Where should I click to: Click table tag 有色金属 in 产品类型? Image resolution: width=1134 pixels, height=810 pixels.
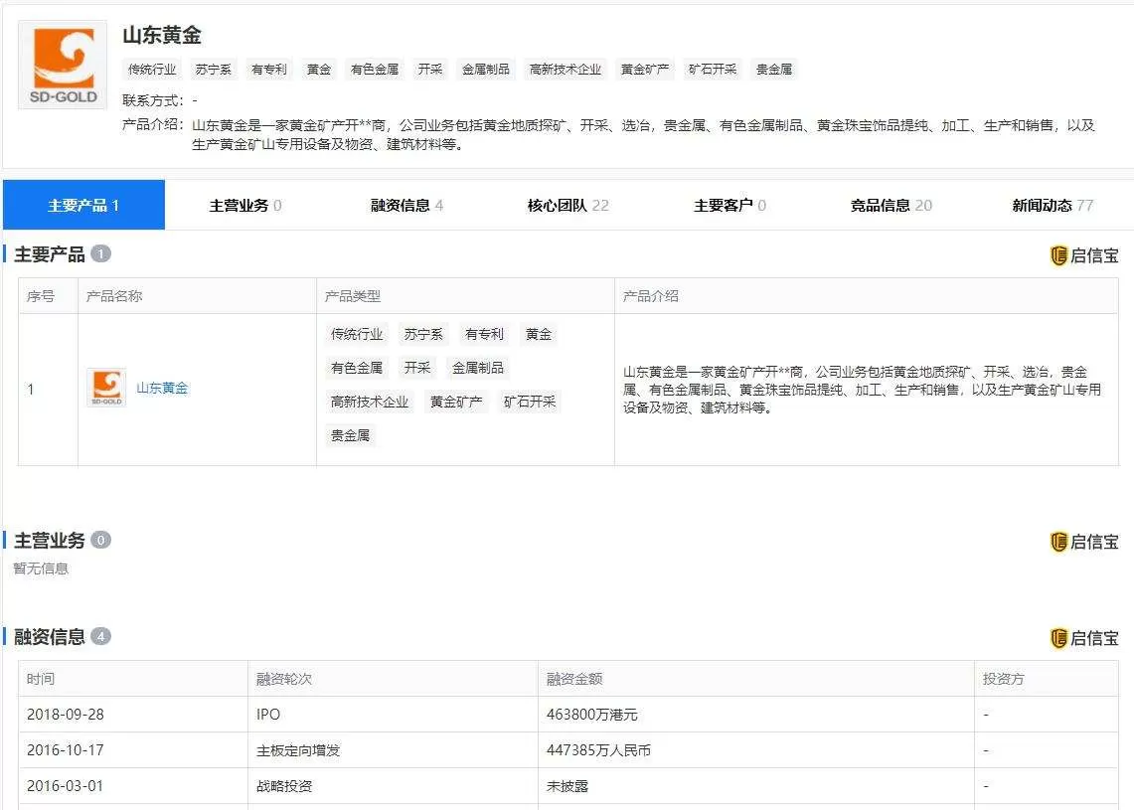click(x=357, y=368)
